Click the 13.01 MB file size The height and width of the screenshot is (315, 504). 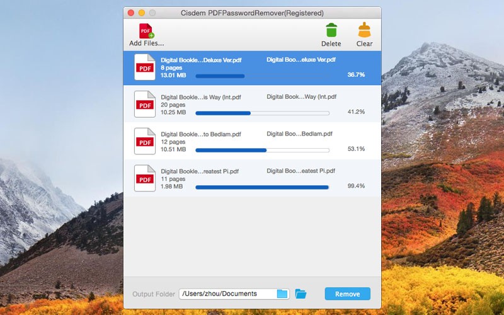(x=173, y=75)
